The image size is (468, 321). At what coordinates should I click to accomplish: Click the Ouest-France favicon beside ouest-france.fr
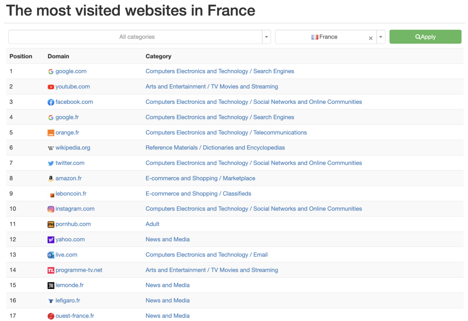click(51, 316)
